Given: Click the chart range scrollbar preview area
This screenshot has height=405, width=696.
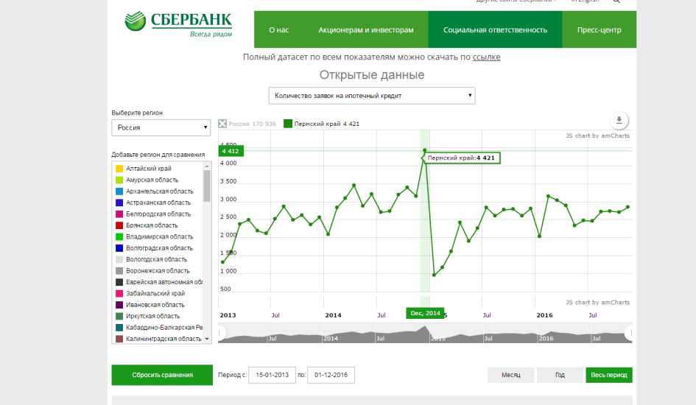Looking at the screenshot, I should [425, 333].
